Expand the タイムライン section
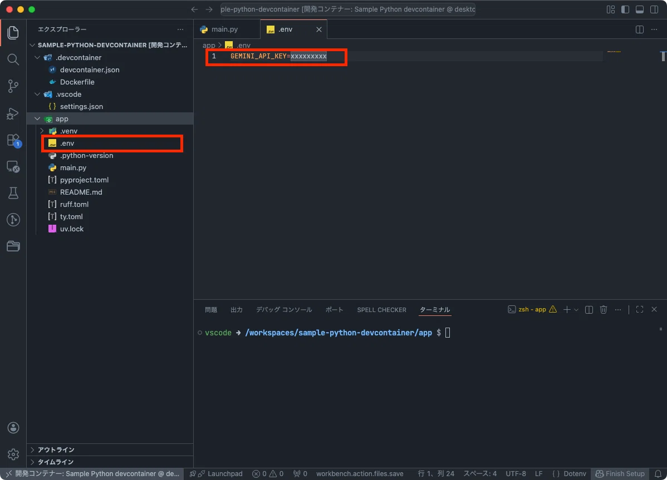Screen dimensions: 667x480 pos(110,462)
